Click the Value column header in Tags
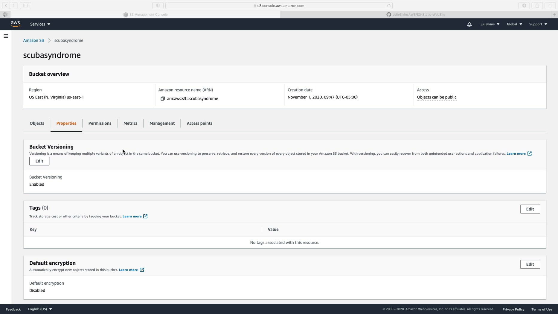 pos(273,229)
